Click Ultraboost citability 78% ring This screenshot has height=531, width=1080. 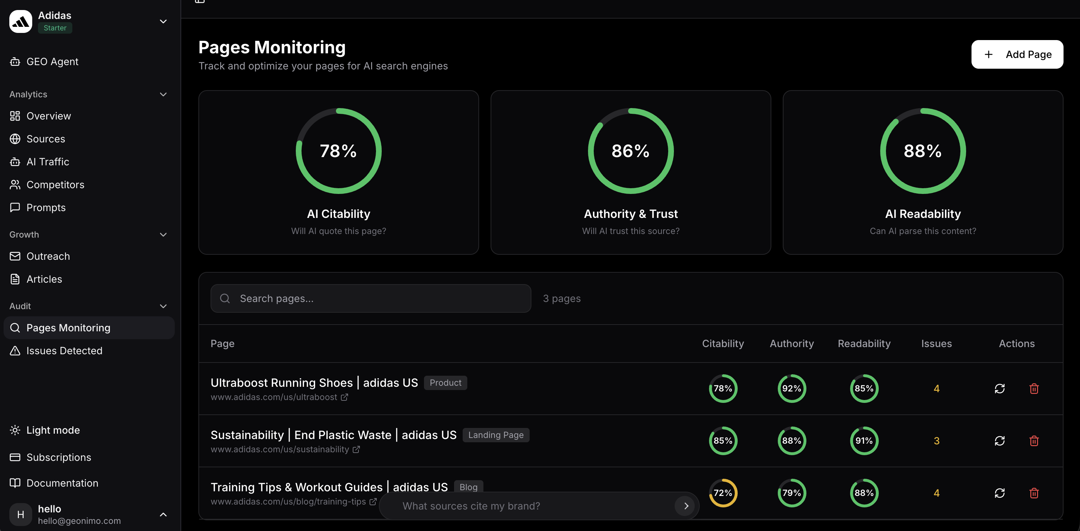[x=723, y=389]
